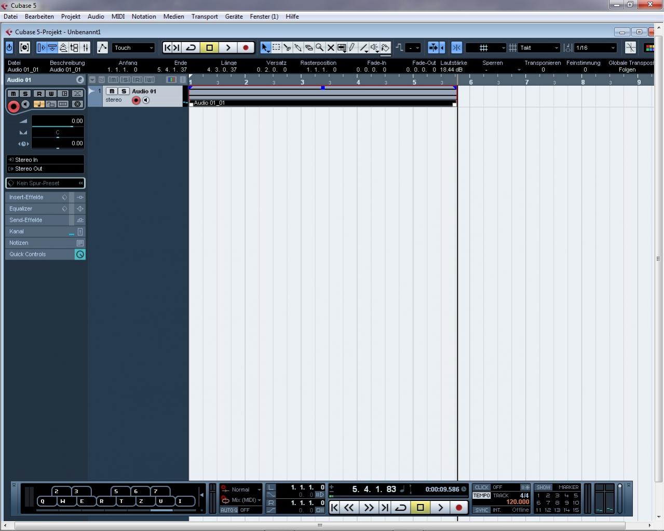Solo Audio 01 in track list
The image size is (664, 531).
pos(124,91)
